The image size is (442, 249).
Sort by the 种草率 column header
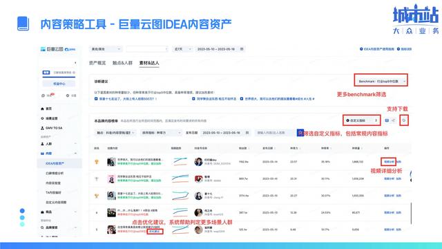[x=327, y=148]
